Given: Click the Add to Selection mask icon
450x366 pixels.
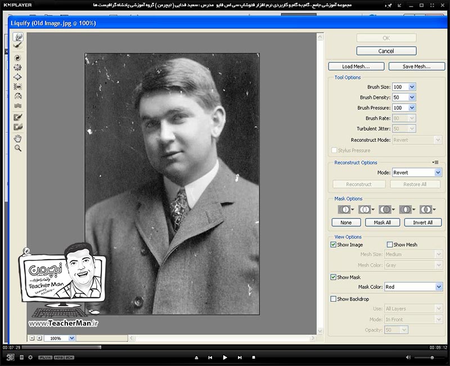Looking at the screenshot, I should click(x=364, y=209).
